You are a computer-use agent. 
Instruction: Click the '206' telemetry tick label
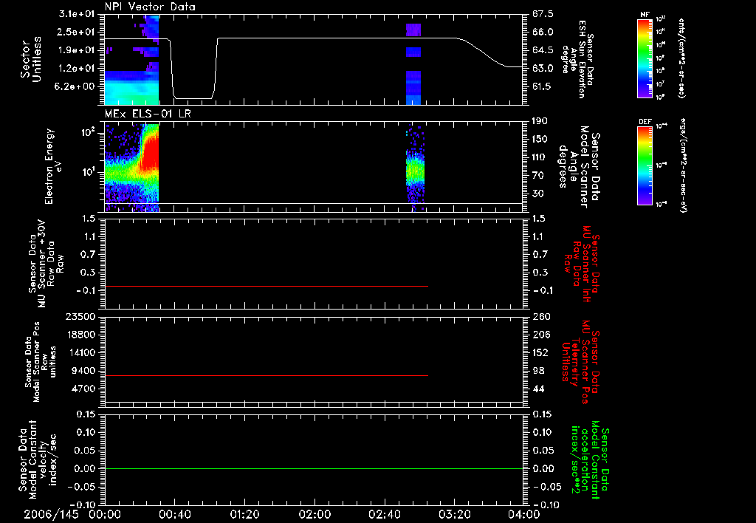540,335
